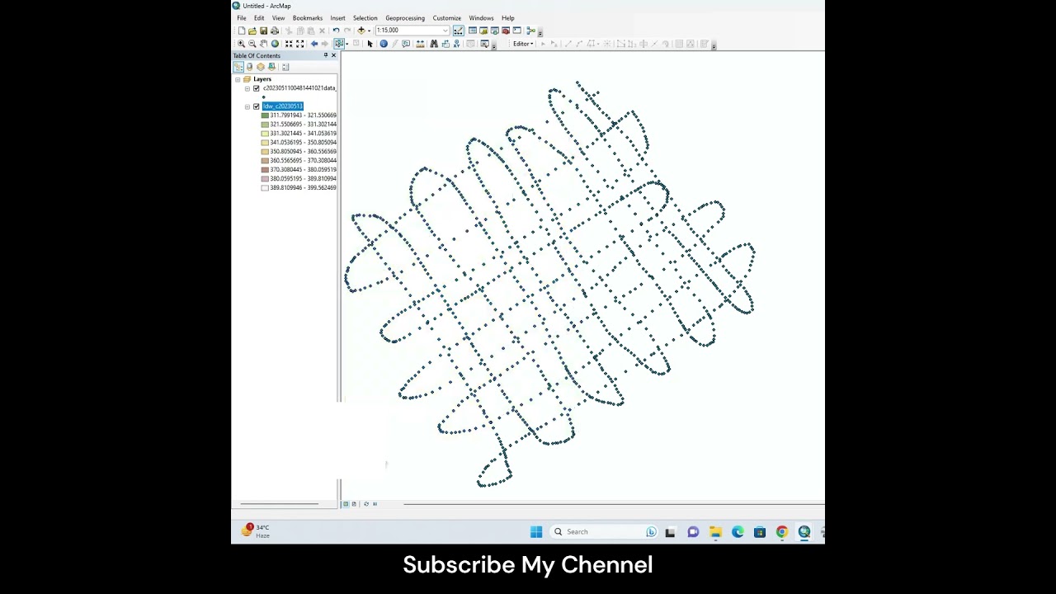
Task: Click the taskbar Search box
Action: point(605,532)
